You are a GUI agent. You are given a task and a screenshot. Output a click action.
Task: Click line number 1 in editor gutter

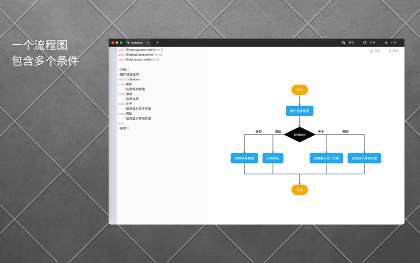click(114, 50)
